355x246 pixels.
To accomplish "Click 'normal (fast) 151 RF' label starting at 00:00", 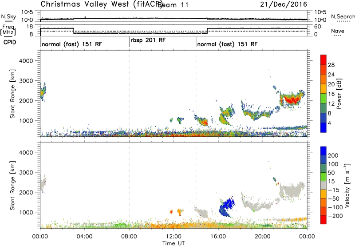I will click(72, 44).
